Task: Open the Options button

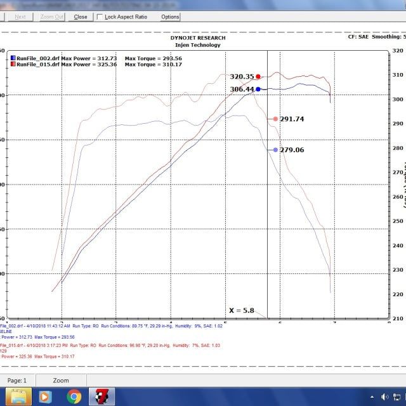Action: pos(169,17)
